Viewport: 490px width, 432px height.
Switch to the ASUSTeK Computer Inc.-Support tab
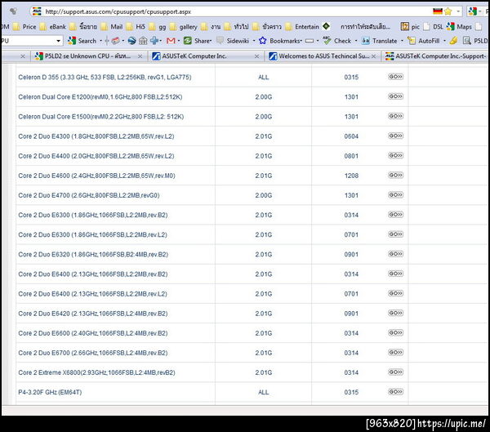[436, 56]
